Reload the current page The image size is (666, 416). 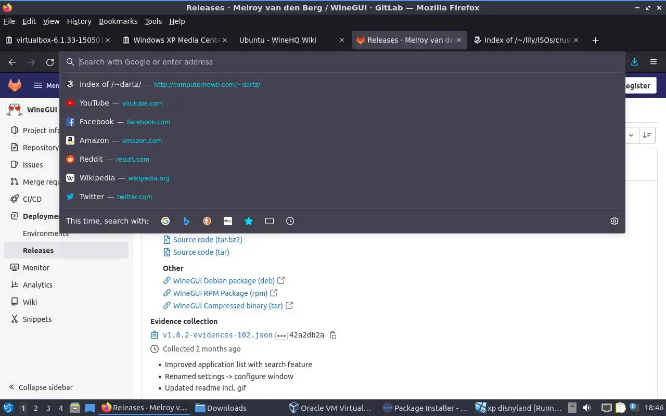(50, 62)
